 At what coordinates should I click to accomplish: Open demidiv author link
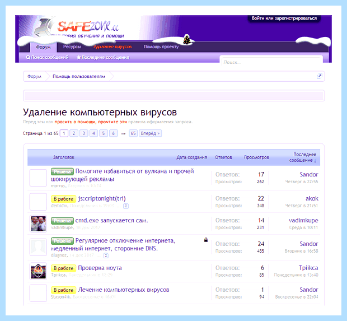tap(59, 206)
